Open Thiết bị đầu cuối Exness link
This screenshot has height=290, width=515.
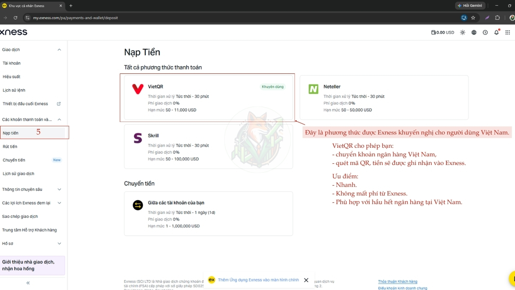pos(33,104)
